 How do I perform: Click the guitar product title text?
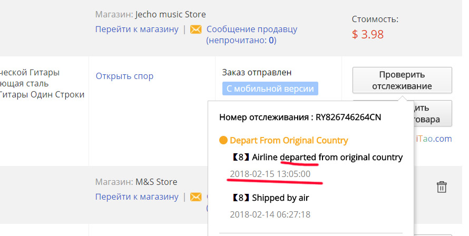(x=42, y=83)
